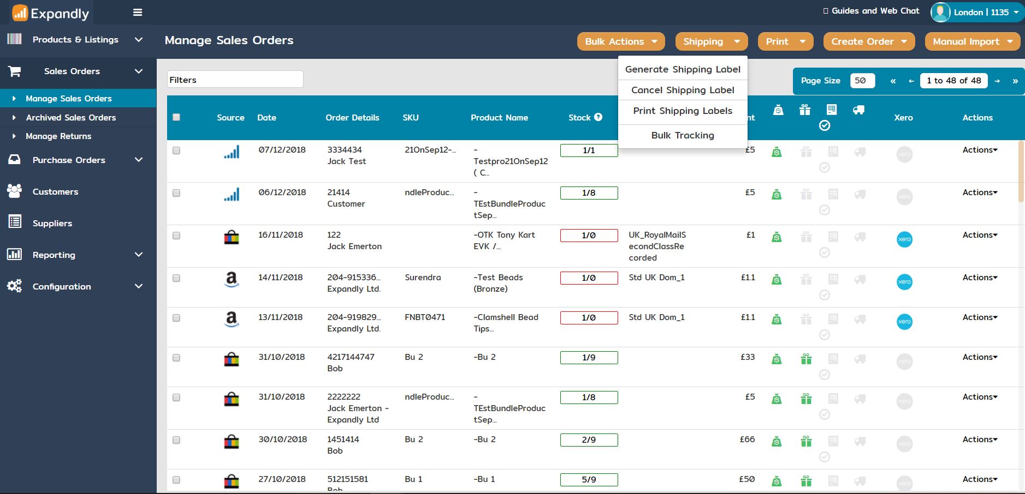Click the invoice column header icon
This screenshot has width=1025, height=494.
click(832, 110)
